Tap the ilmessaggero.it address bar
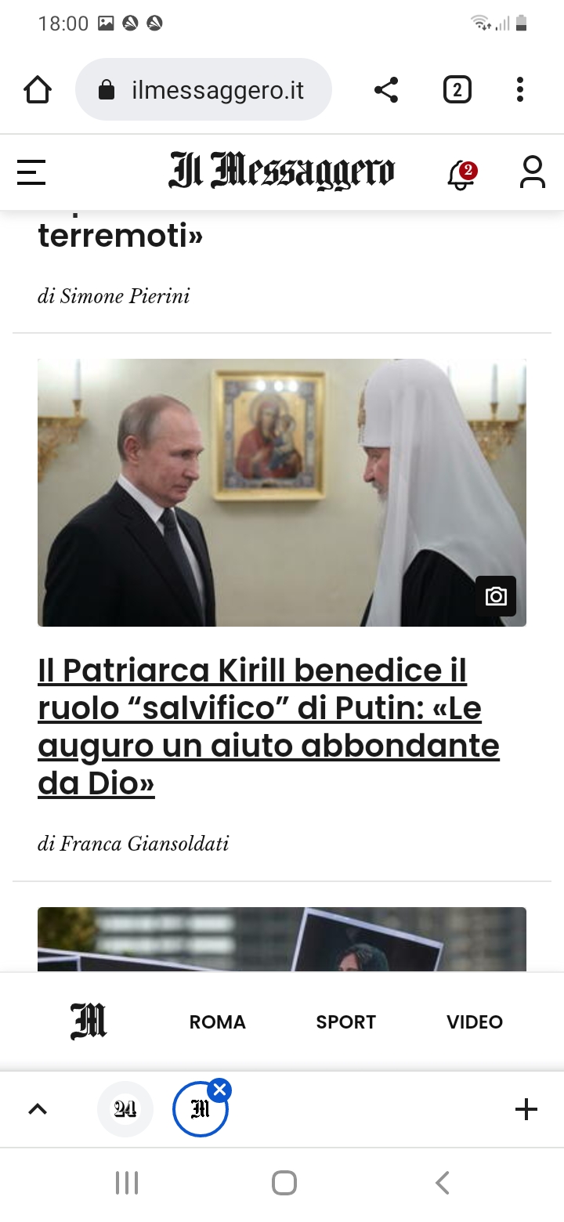The height and width of the screenshot is (1222, 564). click(x=204, y=90)
